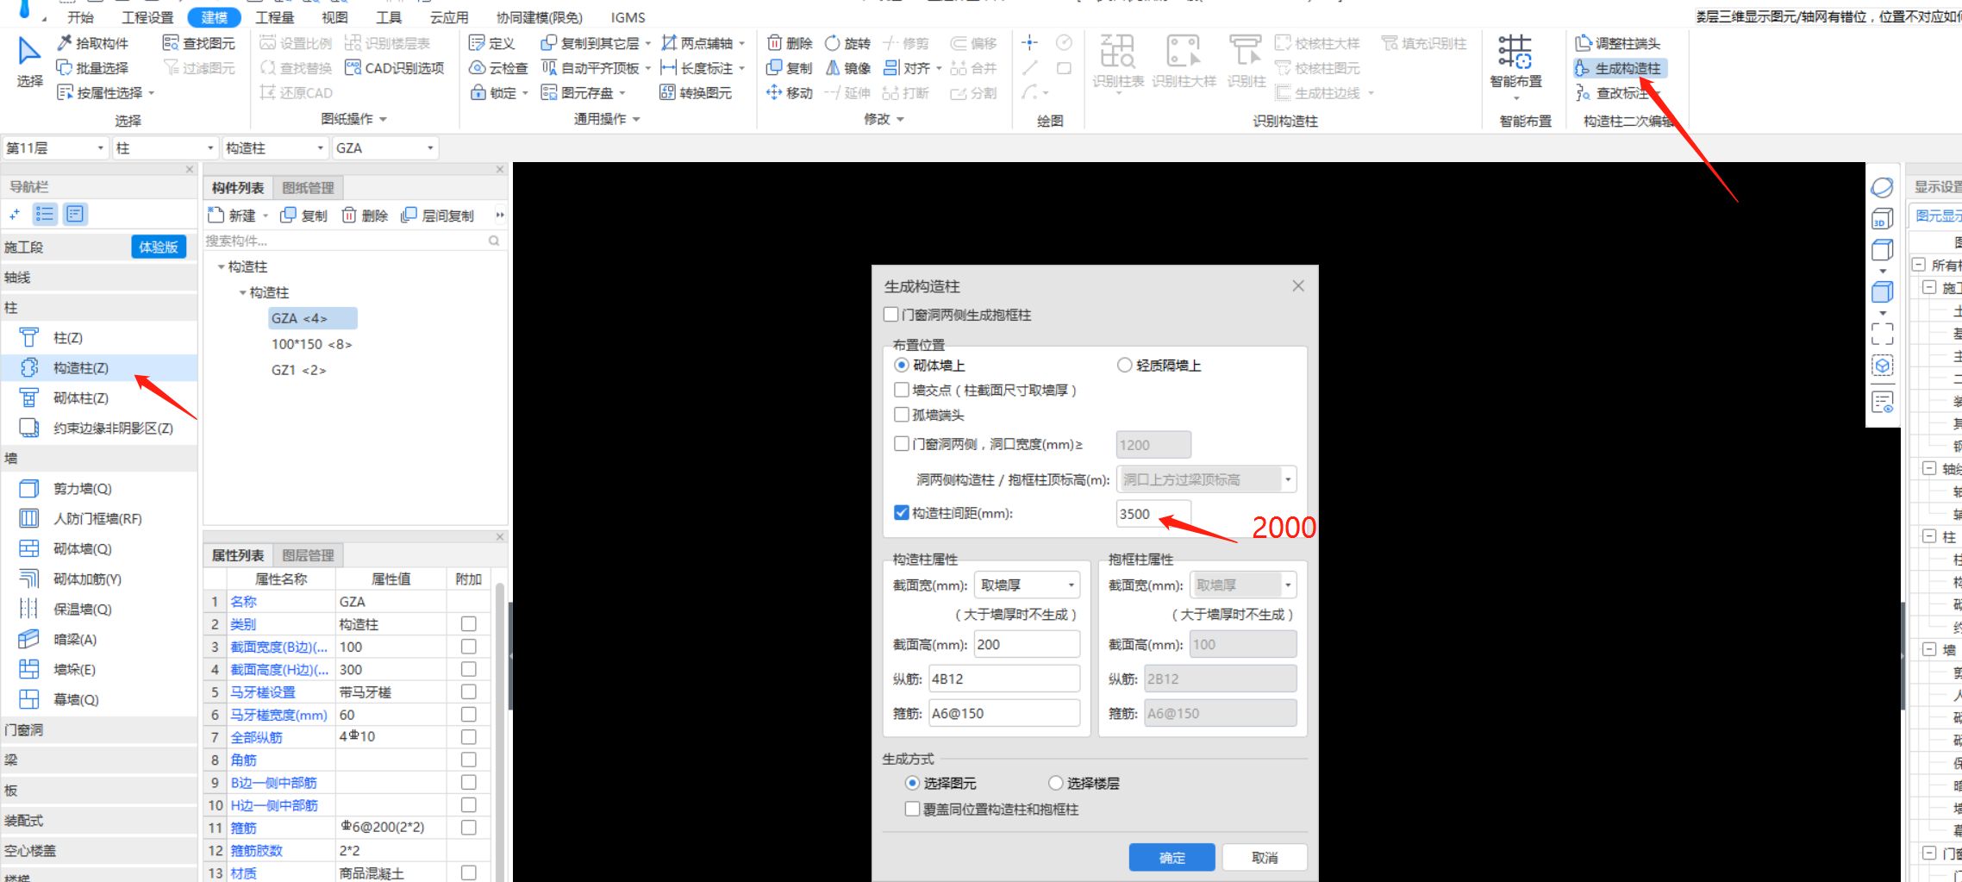Open the 柱 category dropdown
This screenshot has width=1962, height=882.
165,148
